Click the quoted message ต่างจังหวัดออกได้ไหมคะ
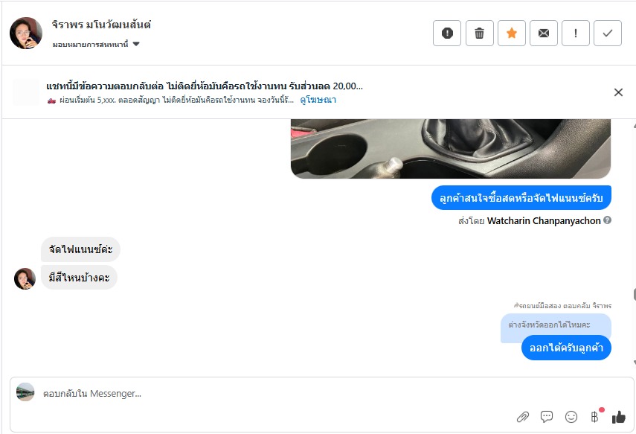This screenshot has width=636, height=434. tap(549, 325)
